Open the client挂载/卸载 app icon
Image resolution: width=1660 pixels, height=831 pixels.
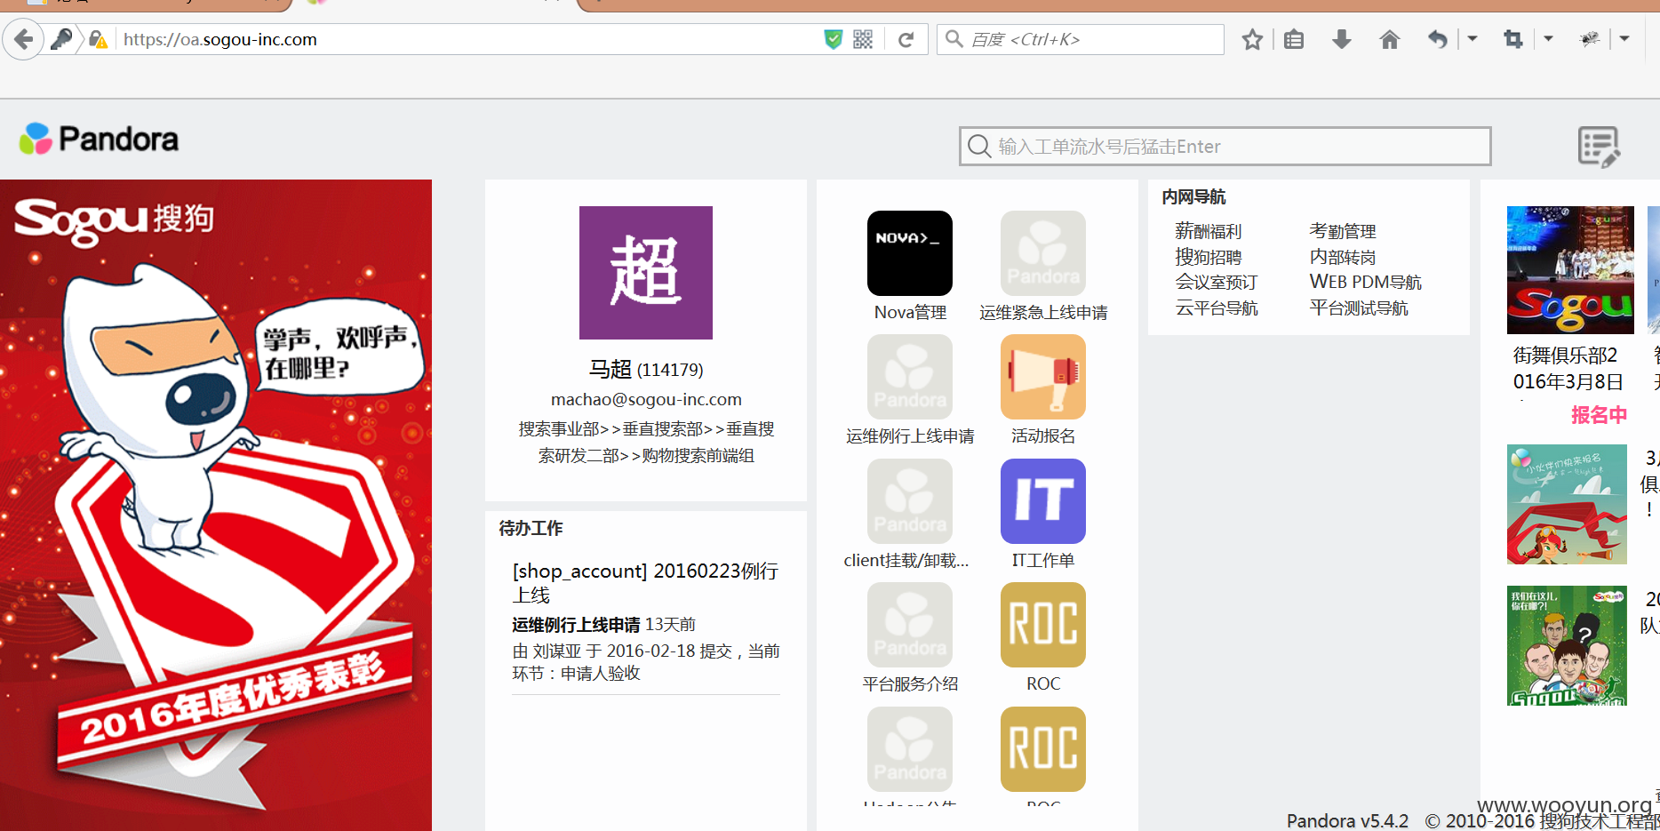pos(910,501)
